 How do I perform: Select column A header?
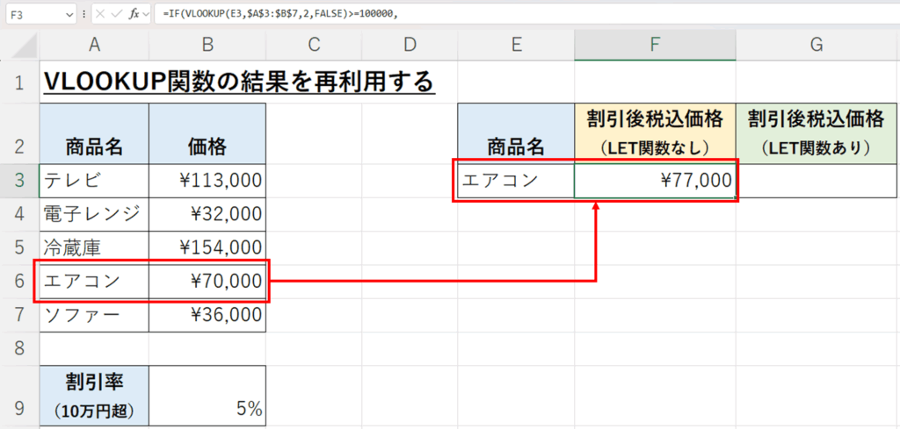[93, 46]
